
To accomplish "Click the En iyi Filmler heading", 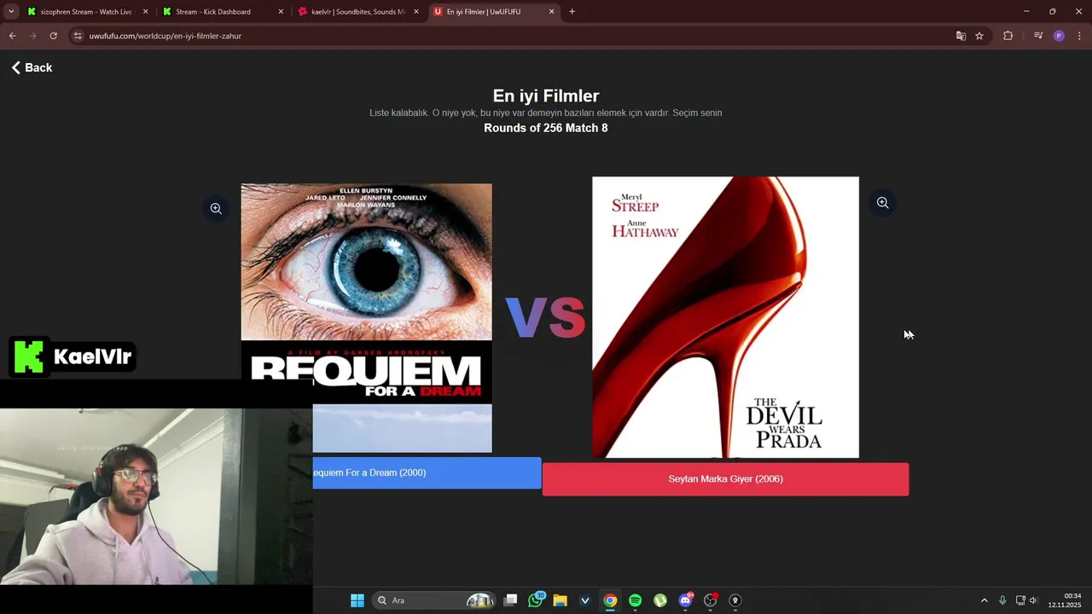I will pyautogui.click(x=546, y=96).
